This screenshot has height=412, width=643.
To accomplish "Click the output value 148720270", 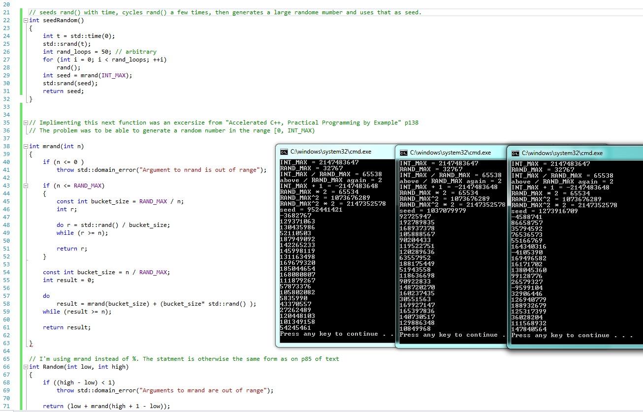I will click(417, 287).
